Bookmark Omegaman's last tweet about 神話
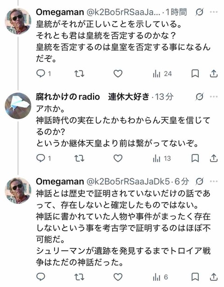 pyautogui.click(x=195, y=277)
